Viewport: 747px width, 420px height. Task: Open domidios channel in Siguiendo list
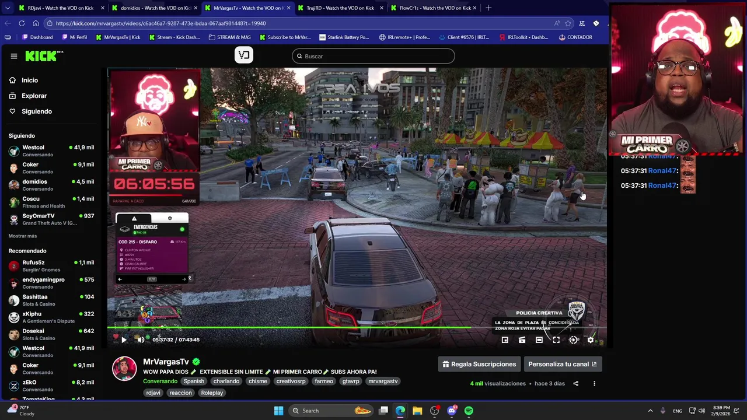tap(51, 185)
